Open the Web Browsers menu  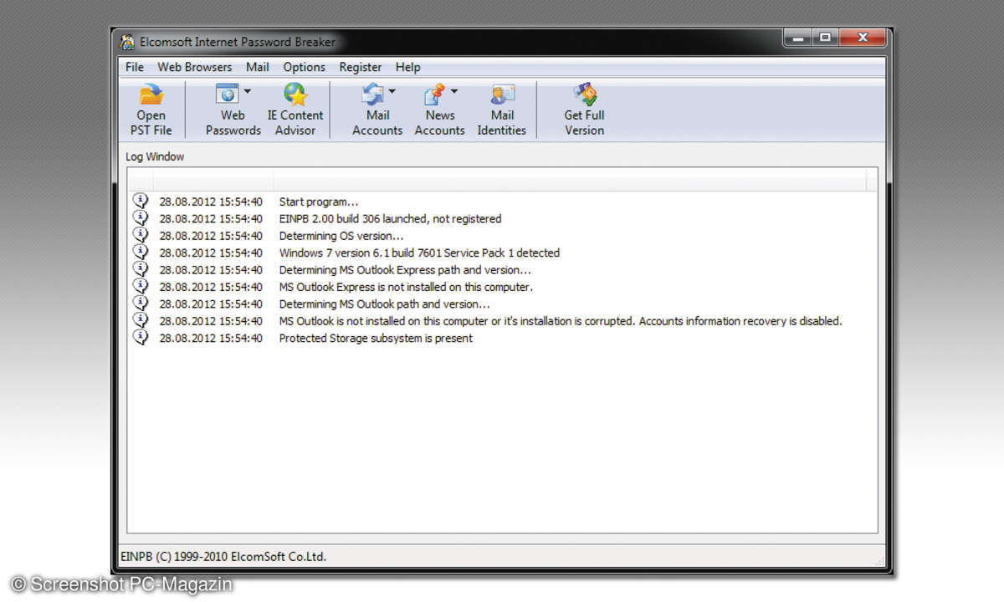click(195, 67)
